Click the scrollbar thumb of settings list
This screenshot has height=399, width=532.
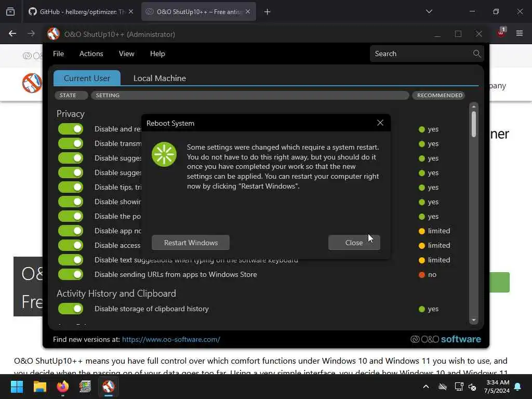(474, 124)
